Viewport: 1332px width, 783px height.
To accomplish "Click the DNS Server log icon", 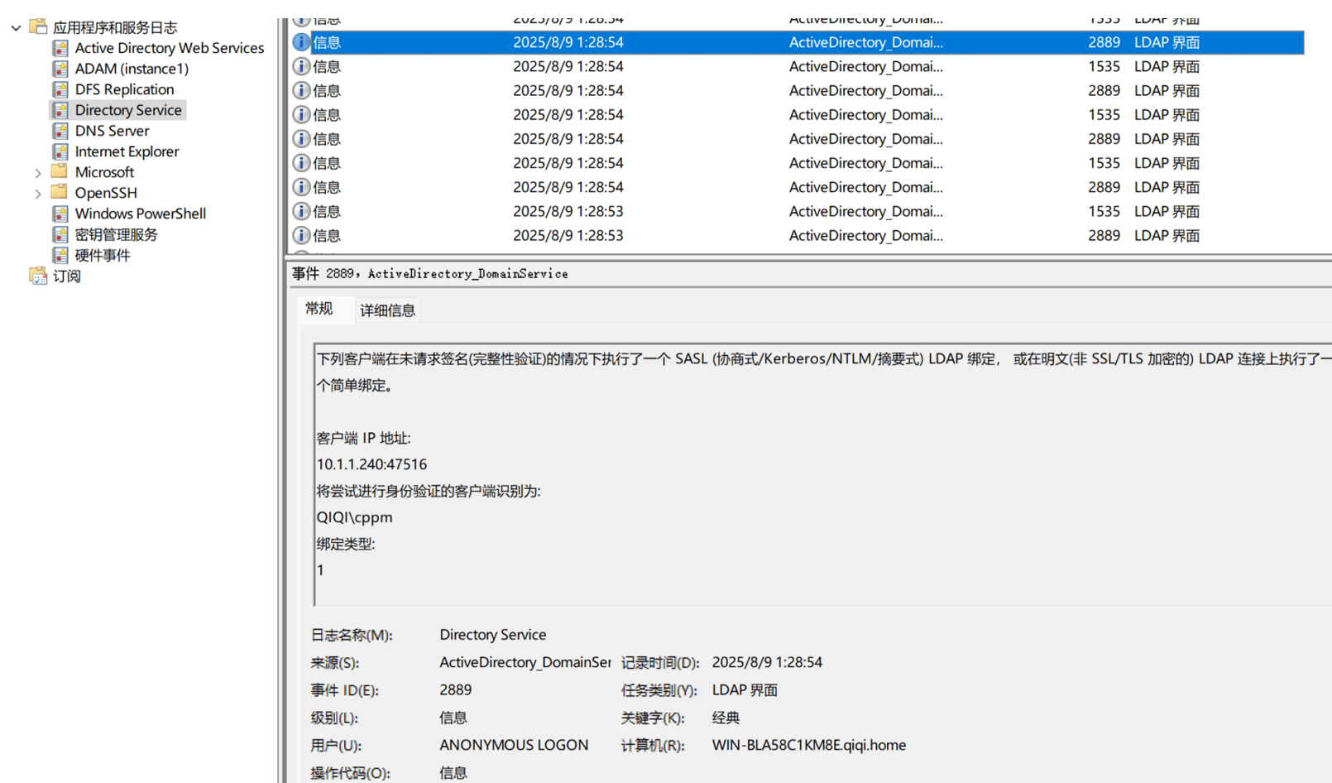I will coord(60,131).
